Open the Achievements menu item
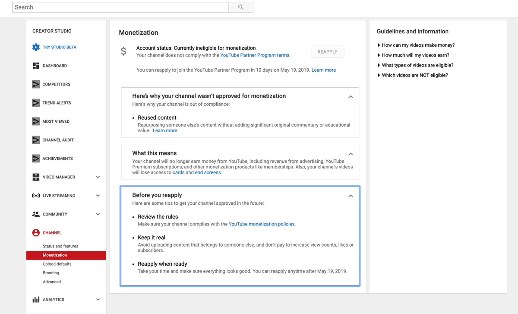 click(58, 159)
